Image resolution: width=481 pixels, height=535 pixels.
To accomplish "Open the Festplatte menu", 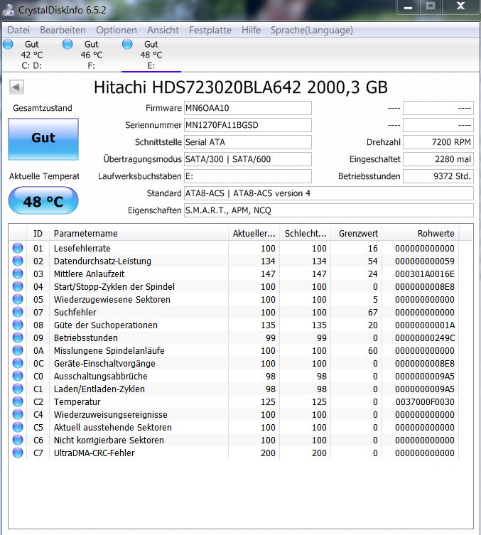I will pyautogui.click(x=210, y=30).
